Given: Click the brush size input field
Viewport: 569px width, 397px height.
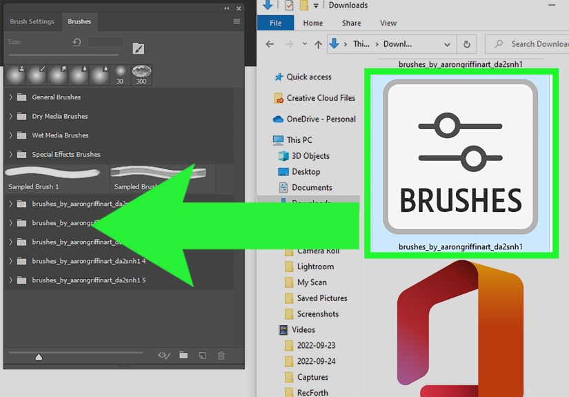Looking at the screenshot, I should (106, 41).
